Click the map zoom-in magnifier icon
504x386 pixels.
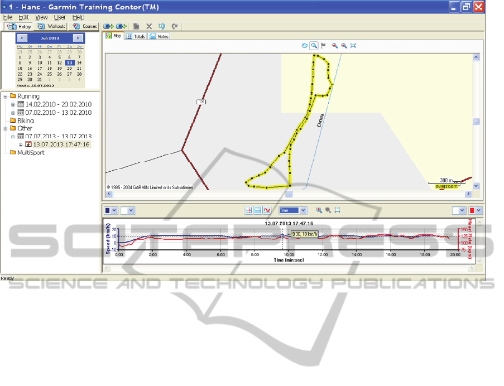point(334,46)
